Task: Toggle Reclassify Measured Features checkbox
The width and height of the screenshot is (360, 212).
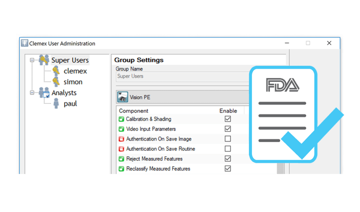Action: 228,169
